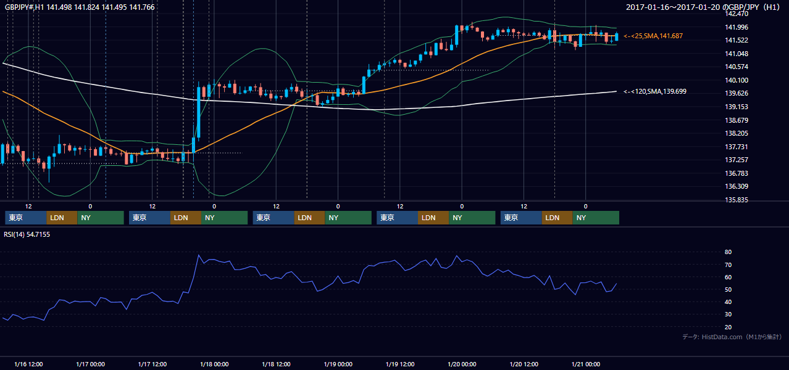Select the 1/19 12:00 date label

tap(400, 364)
